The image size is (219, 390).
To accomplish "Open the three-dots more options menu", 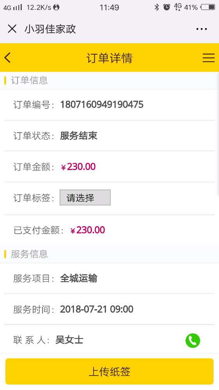I will pyautogui.click(x=201, y=29).
